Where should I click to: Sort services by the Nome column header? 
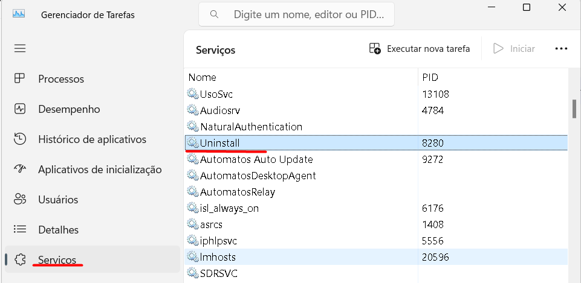click(x=203, y=77)
